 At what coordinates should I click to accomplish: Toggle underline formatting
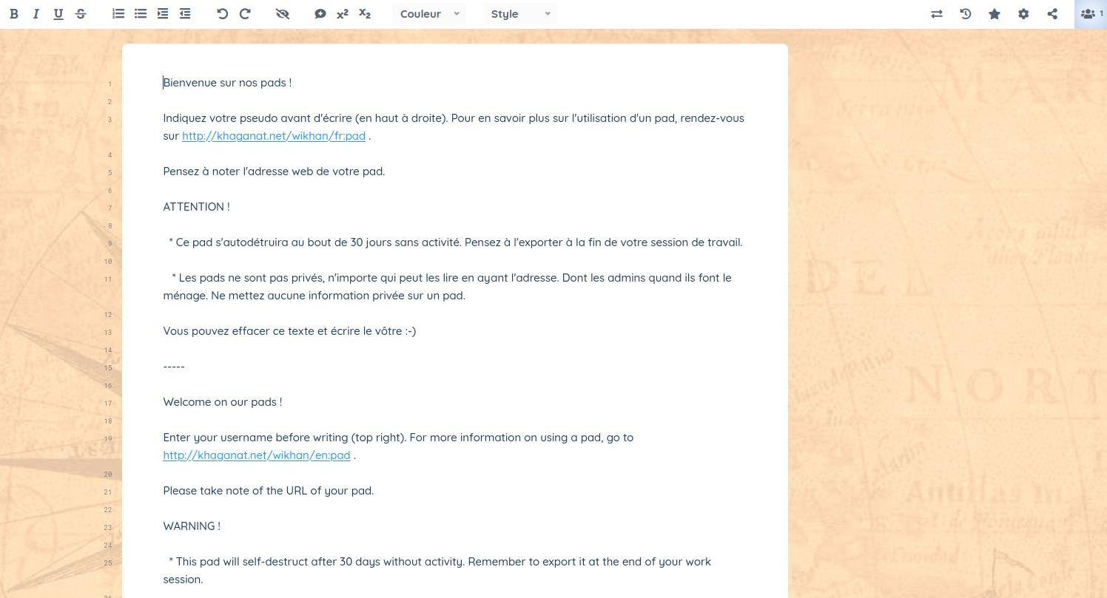[x=58, y=14]
